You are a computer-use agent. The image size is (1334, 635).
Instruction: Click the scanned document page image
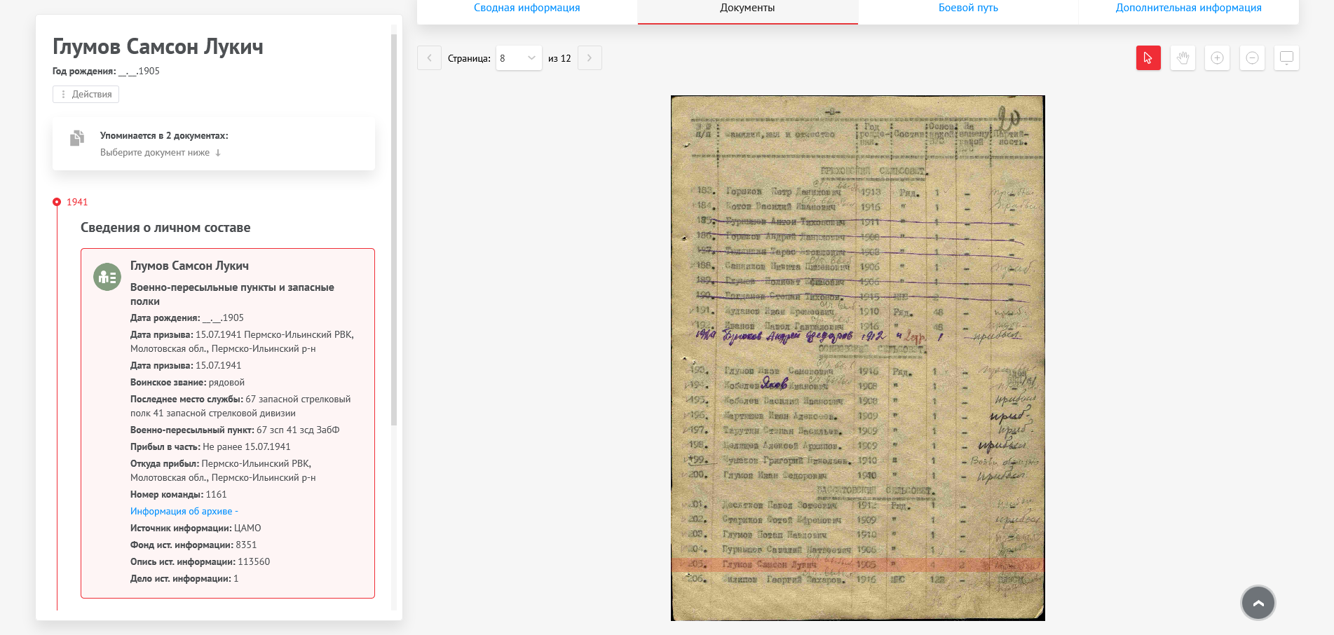857,357
